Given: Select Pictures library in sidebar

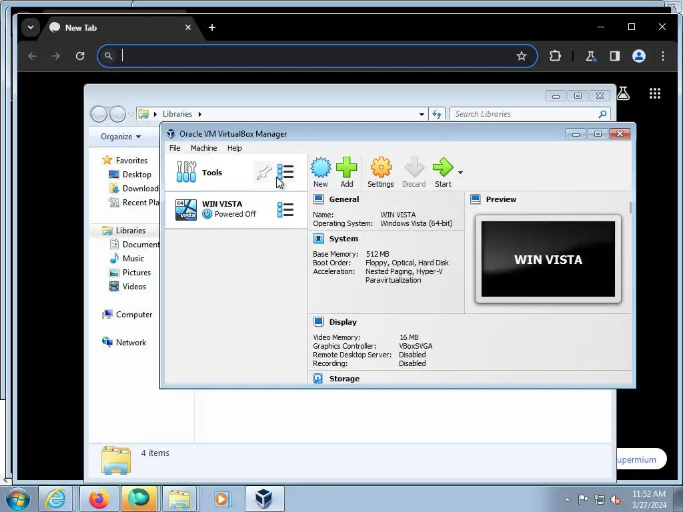Looking at the screenshot, I should click(136, 273).
